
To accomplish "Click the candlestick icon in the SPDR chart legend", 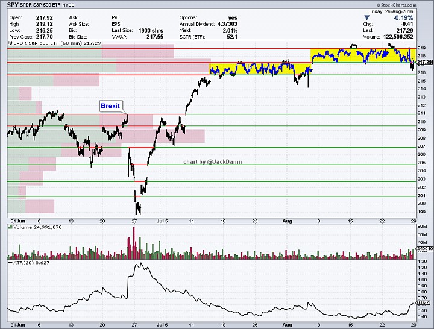I will point(10,43).
